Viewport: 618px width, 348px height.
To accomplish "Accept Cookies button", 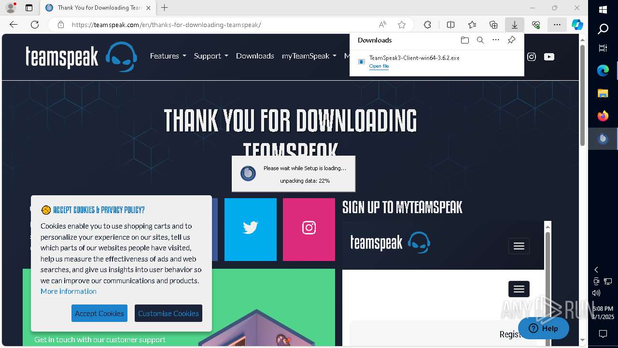I will 99,313.
